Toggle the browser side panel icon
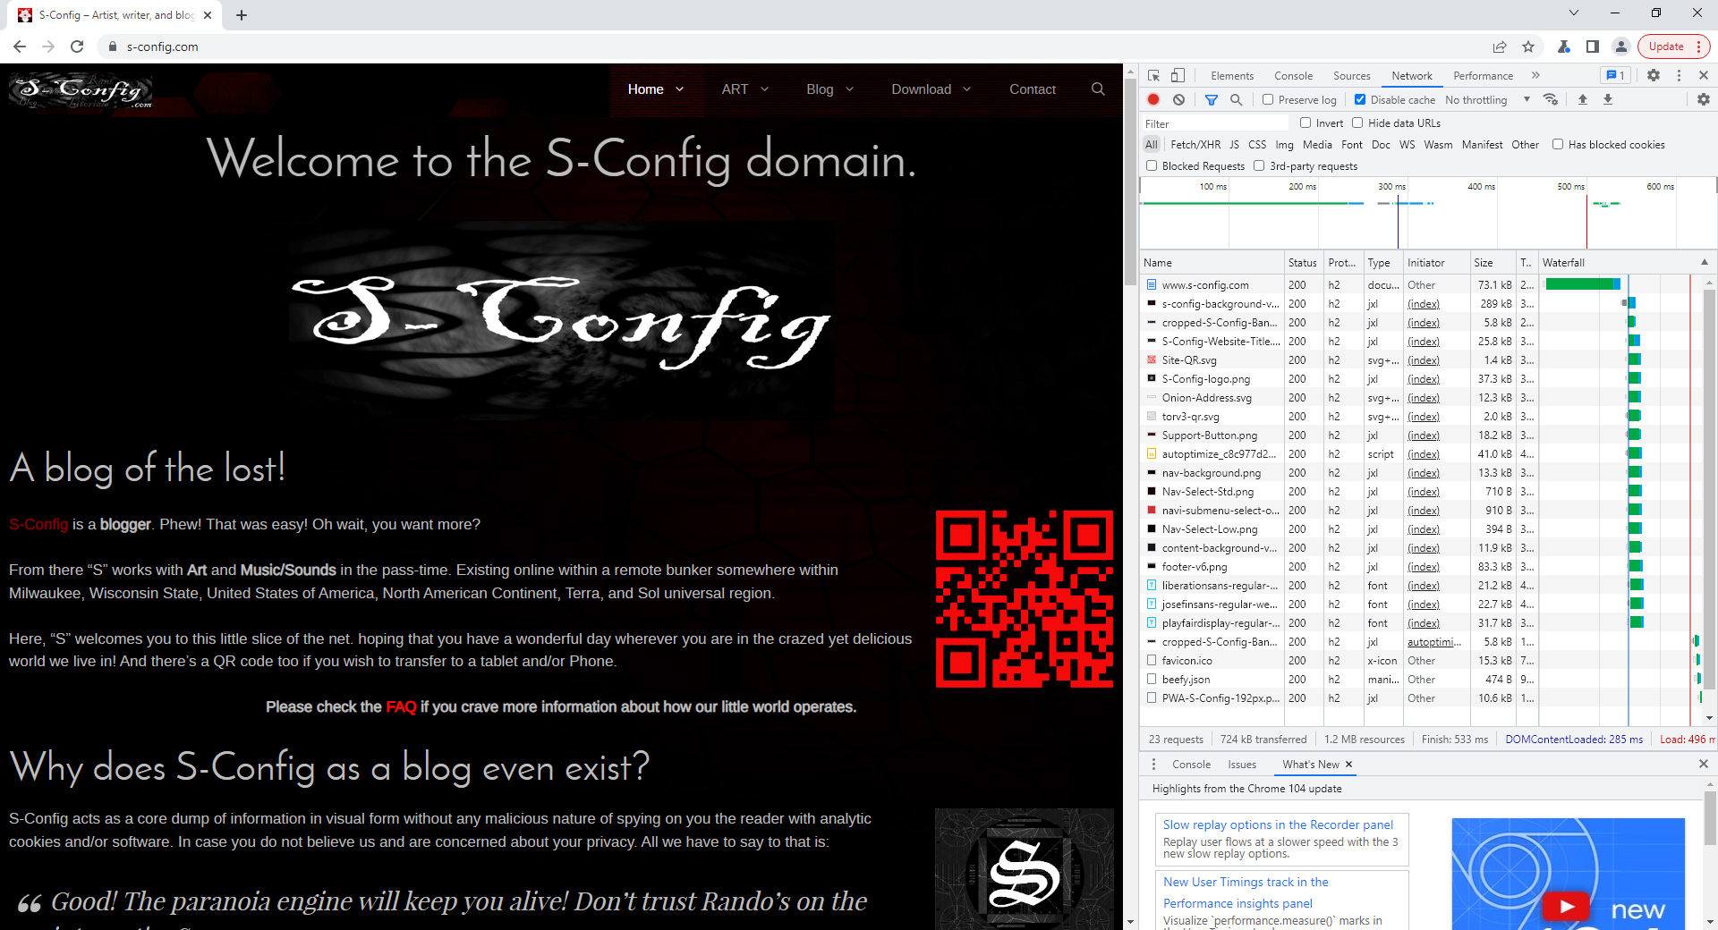 pyautogui.click(x=1593, y=46)
